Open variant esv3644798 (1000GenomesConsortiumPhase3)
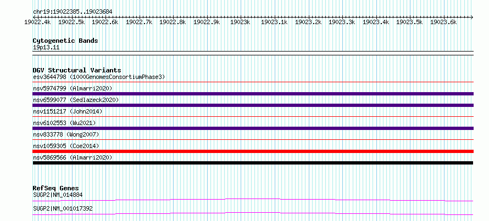The image size is (489, 221). pos(99,77)
